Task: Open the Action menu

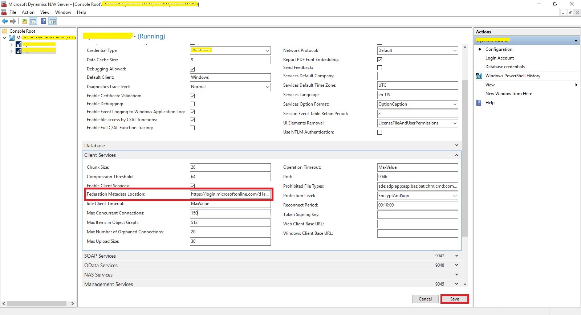Action: tap(28, 12)
